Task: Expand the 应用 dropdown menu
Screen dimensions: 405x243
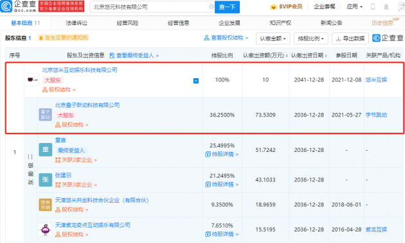Action: coord(354,6)
